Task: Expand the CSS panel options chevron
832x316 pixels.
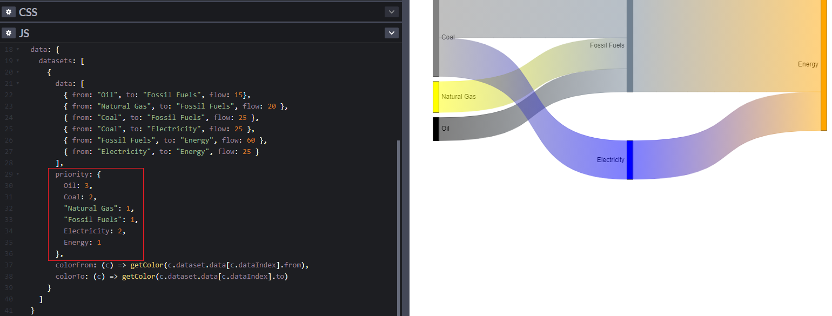Action: [391, 11]
